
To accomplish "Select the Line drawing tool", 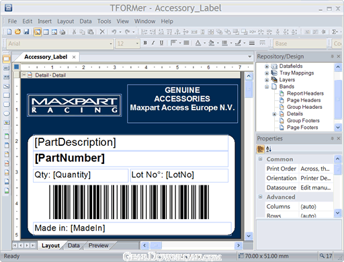I will tap(6, 87).
